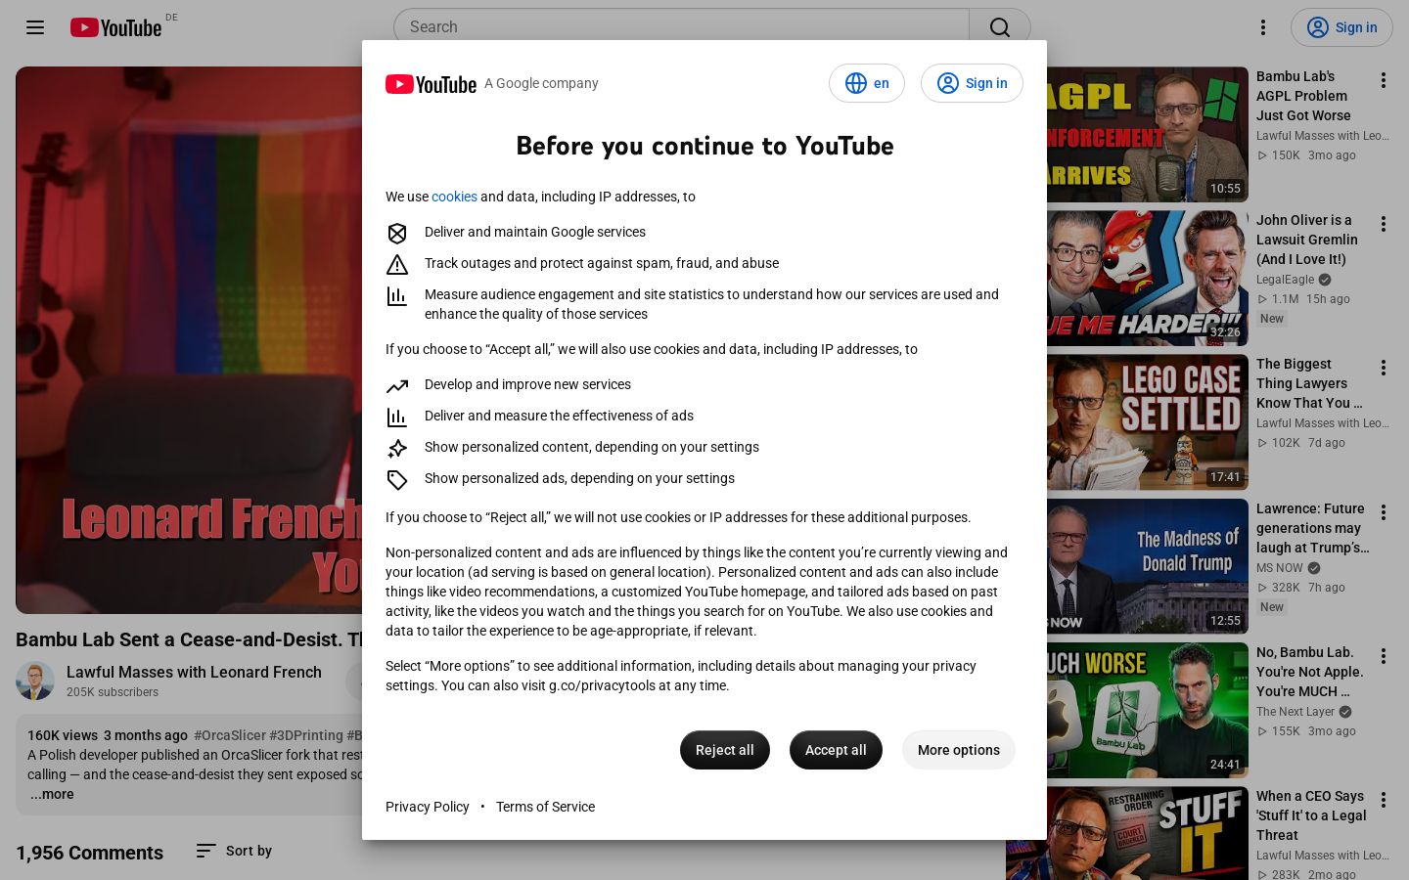Open the cookies link
This screenshot has width=1409, height=880.
pyautogui.click(x=454, y=197)
